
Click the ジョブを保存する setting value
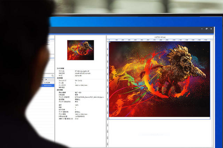coord(80,116)
